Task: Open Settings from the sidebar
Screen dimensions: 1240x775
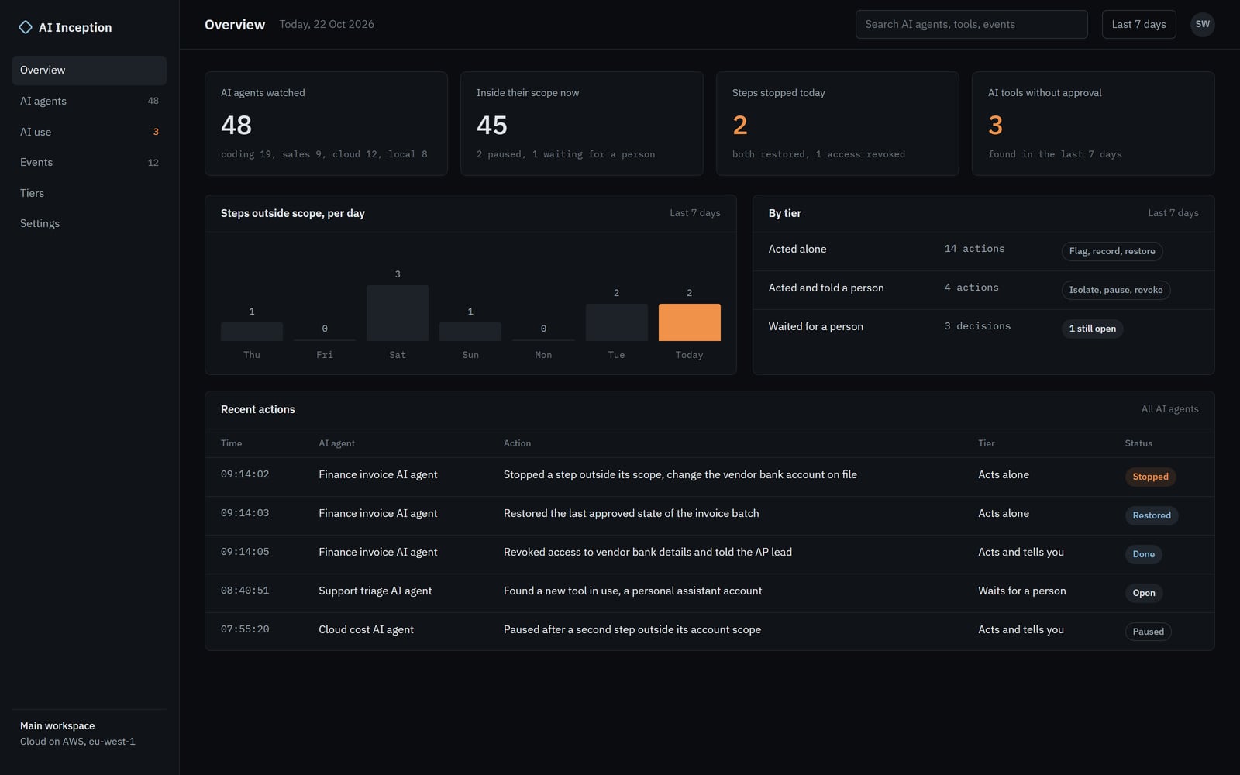Action: [x=89, y=223]
